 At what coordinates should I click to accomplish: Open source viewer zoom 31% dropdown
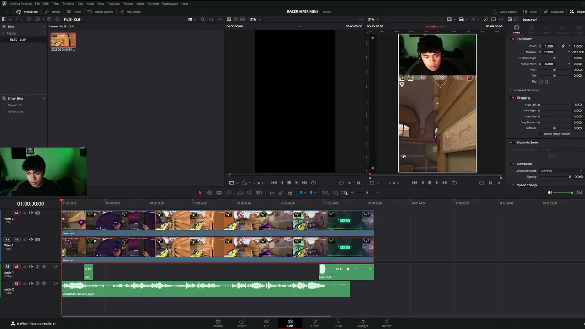(255, 19)
